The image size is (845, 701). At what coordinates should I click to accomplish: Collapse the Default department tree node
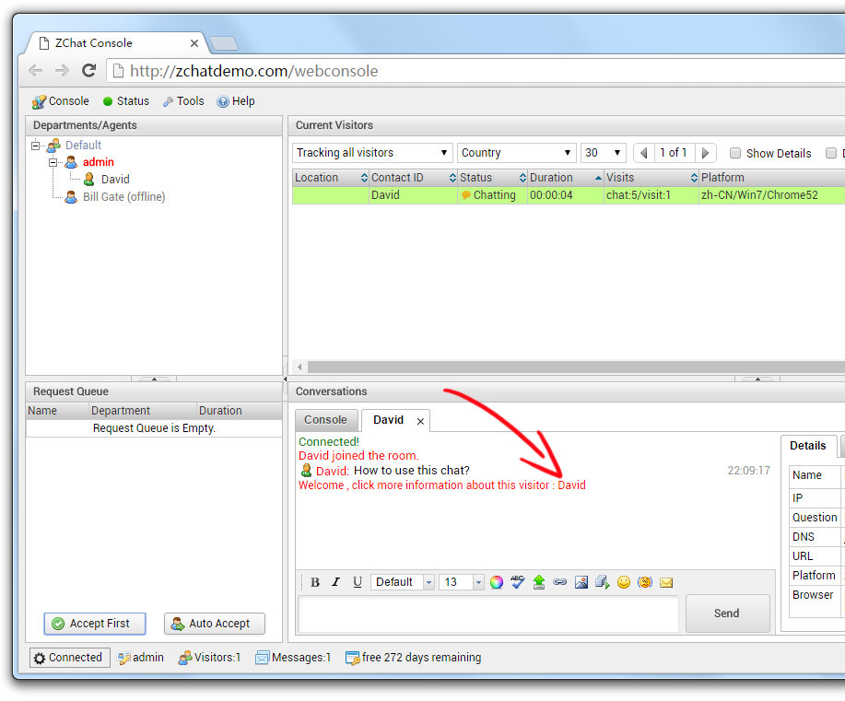pyautogui.click(x=35, y=145)
